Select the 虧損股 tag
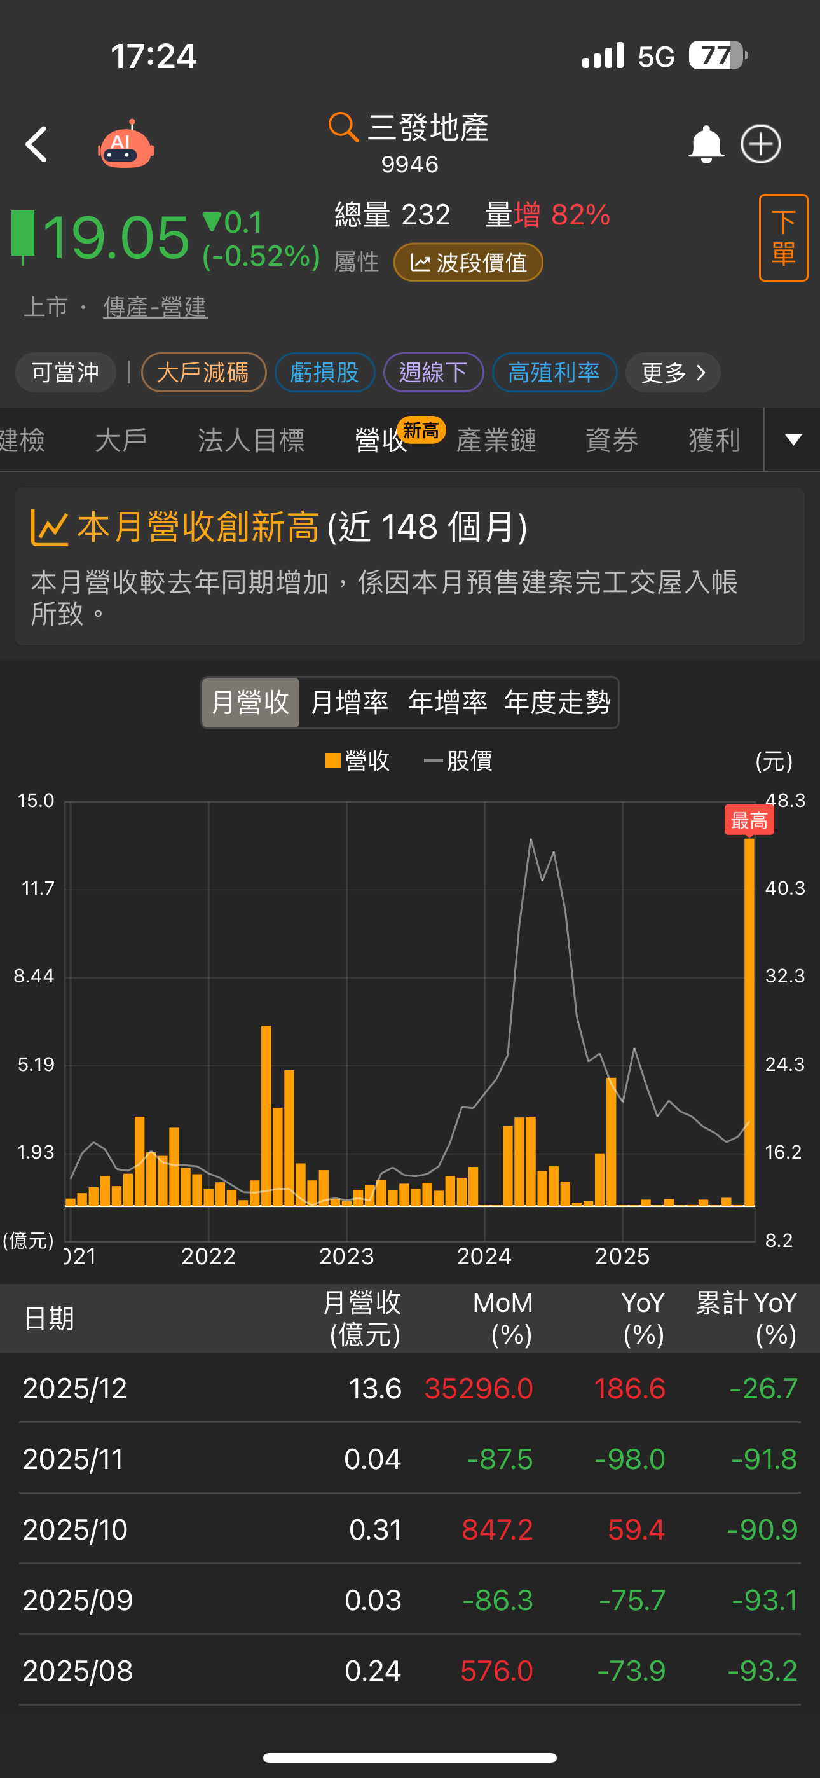Image resolution: width=820 pixels, height=1778 pixels. (x=324, y=373)
